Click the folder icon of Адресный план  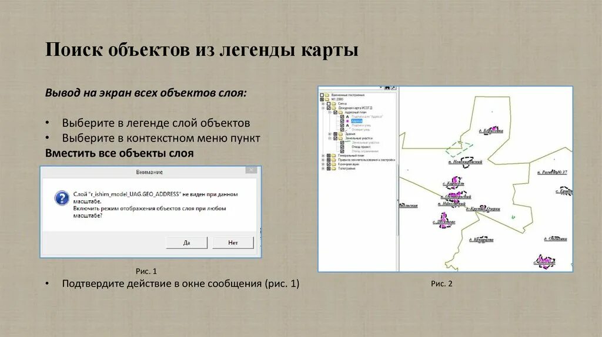coord(340,112)
